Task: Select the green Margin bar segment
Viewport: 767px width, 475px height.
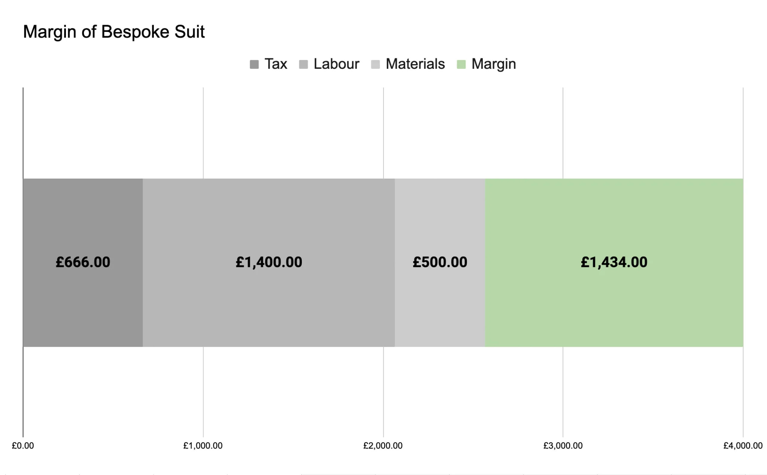Action: pos(614,262)
